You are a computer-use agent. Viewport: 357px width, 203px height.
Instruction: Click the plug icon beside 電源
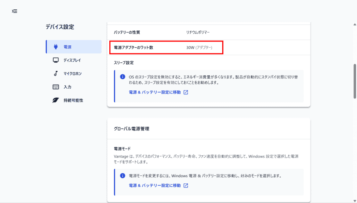[x=56, y=47]
